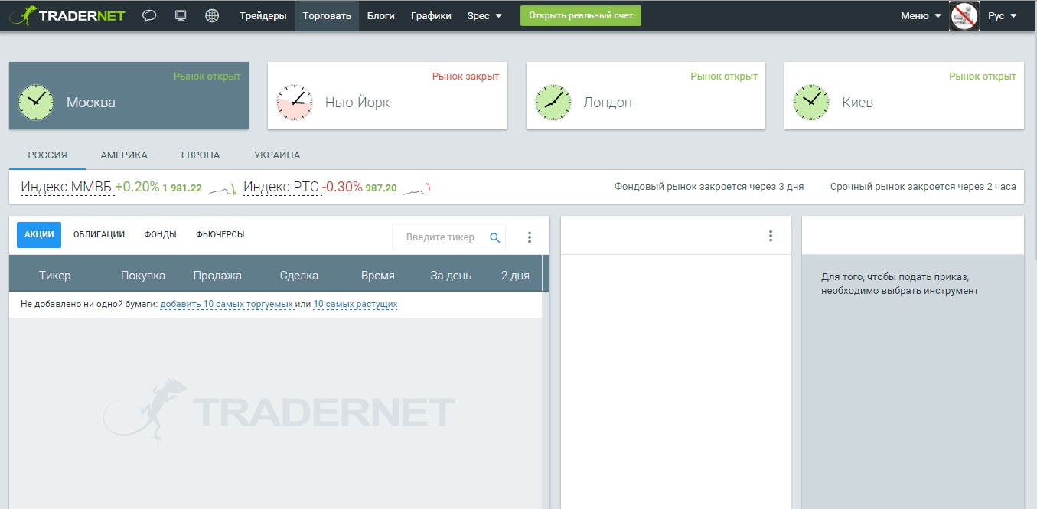Click the London clock icon
1037x509 pixels.
click(553, 102)
